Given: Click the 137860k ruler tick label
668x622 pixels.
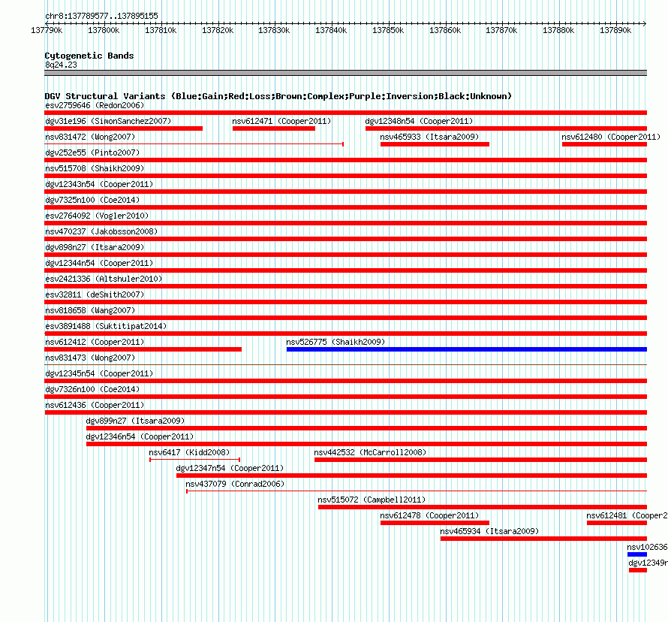Looking at the screenshot, I should (445, 30).
